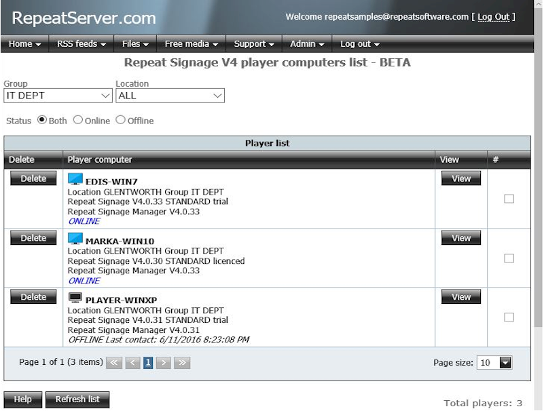Open the Log out menu in navigation bar

(x=360, y=44)
